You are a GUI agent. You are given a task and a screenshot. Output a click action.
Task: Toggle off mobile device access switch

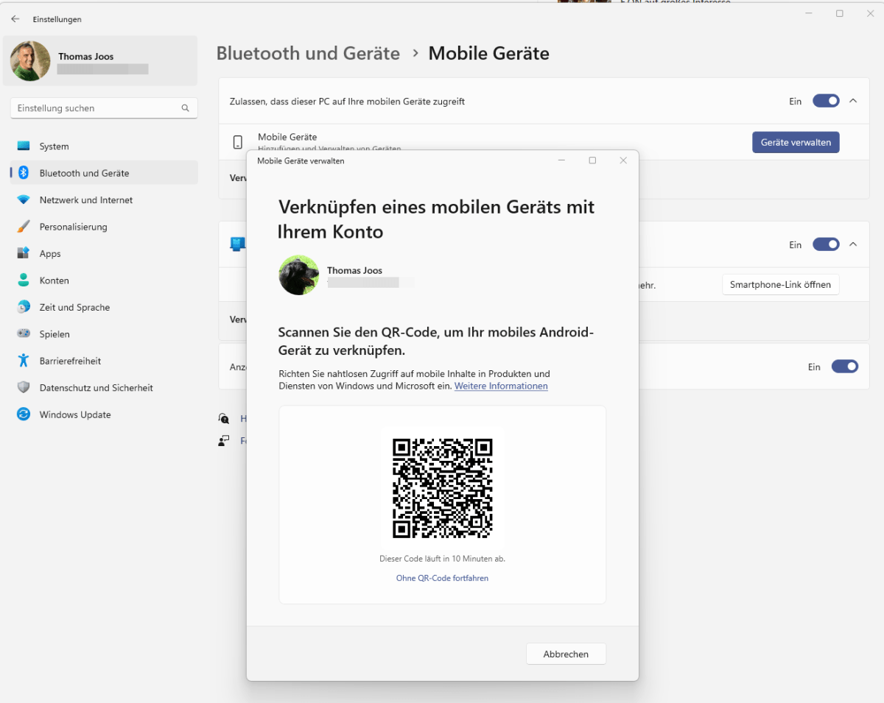(826, 101)
